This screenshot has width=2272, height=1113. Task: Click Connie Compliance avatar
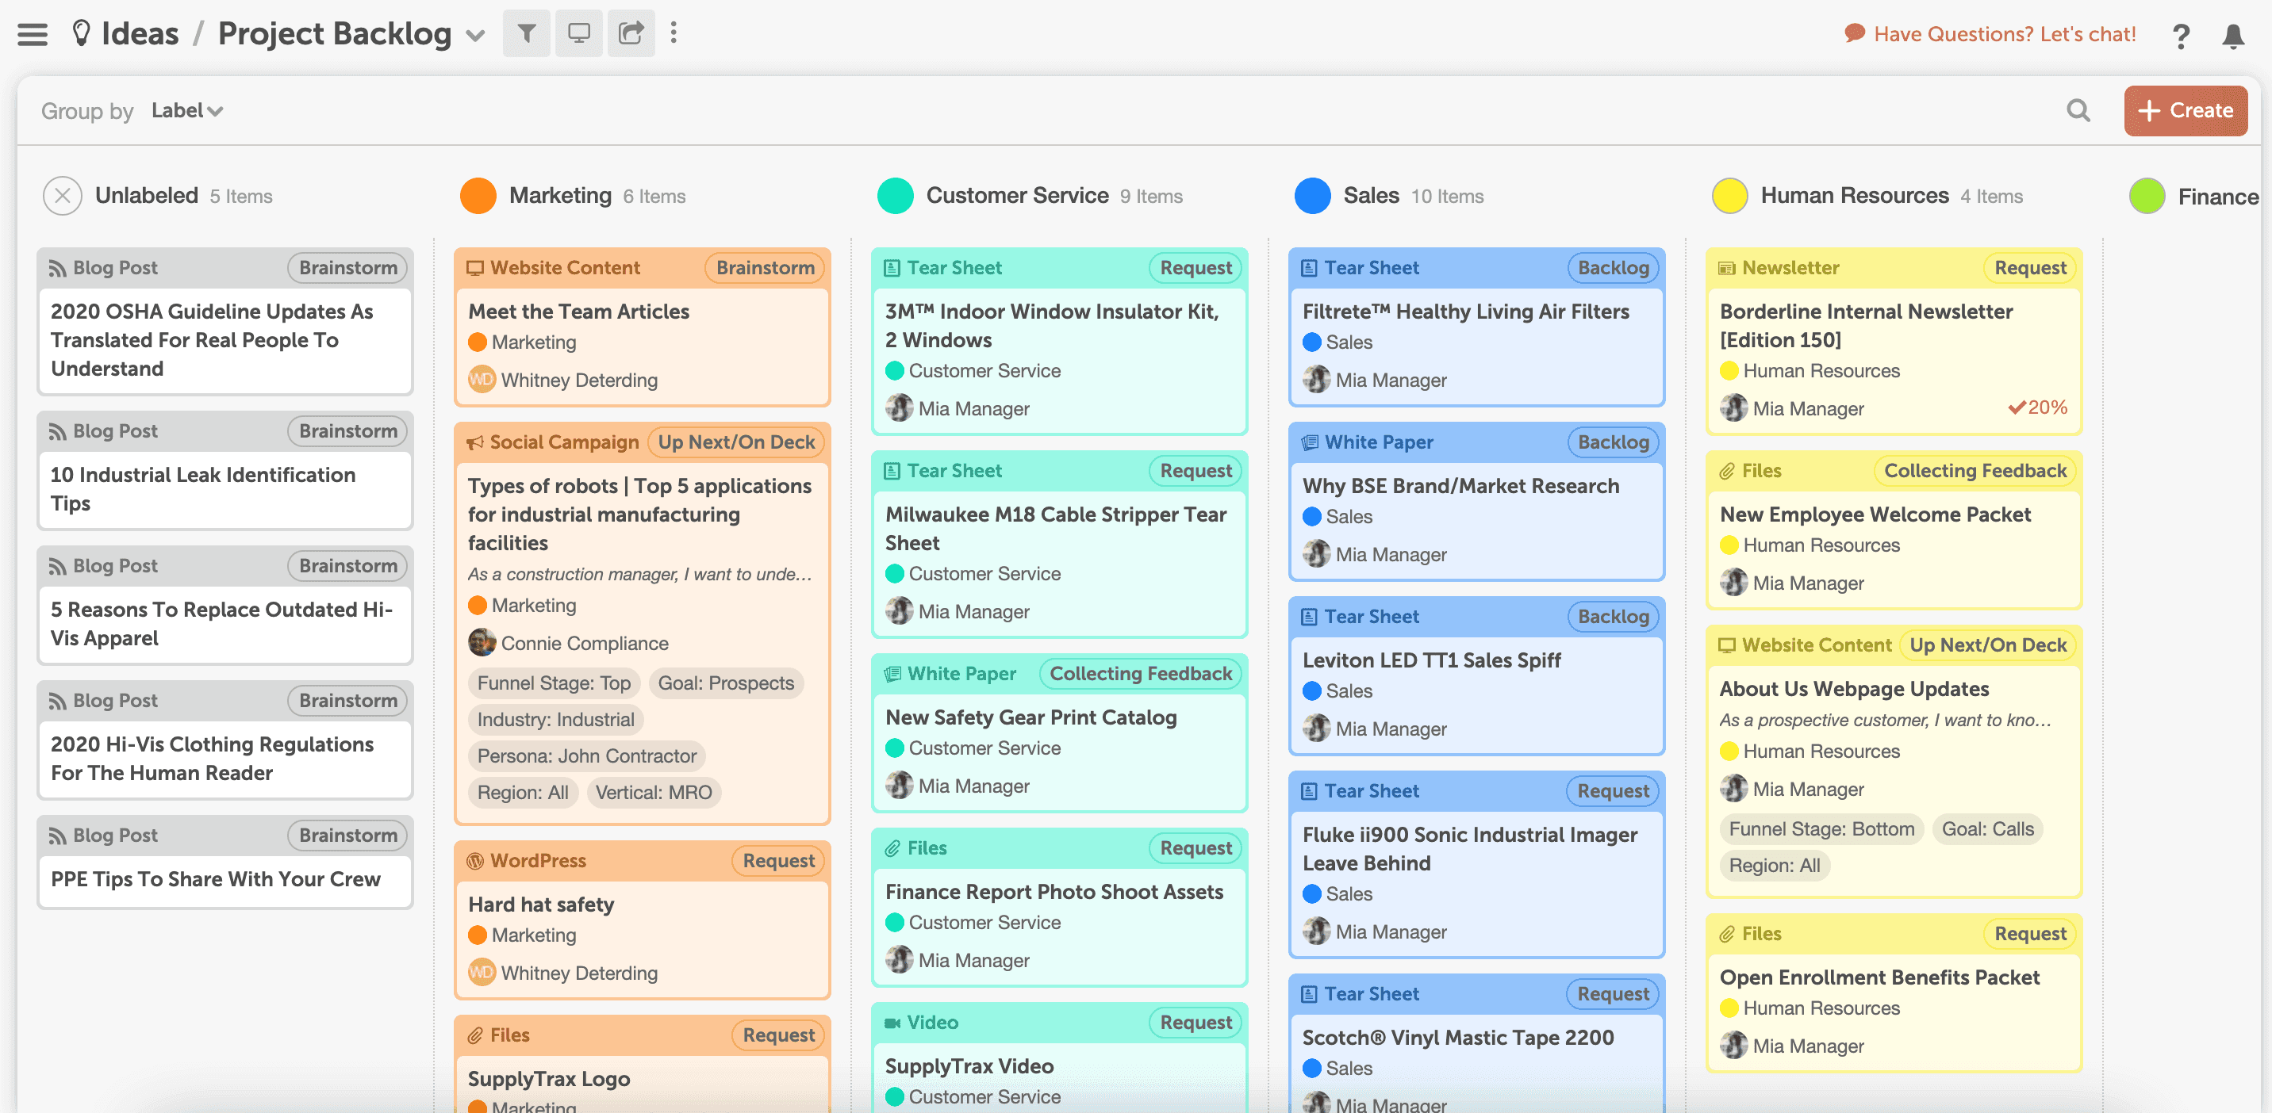pyautogui.click(x=482, y=642)
